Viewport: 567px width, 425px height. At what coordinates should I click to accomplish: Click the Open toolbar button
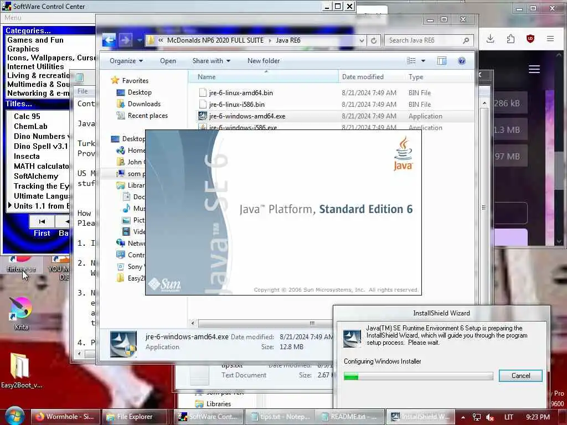coord(168,61)
